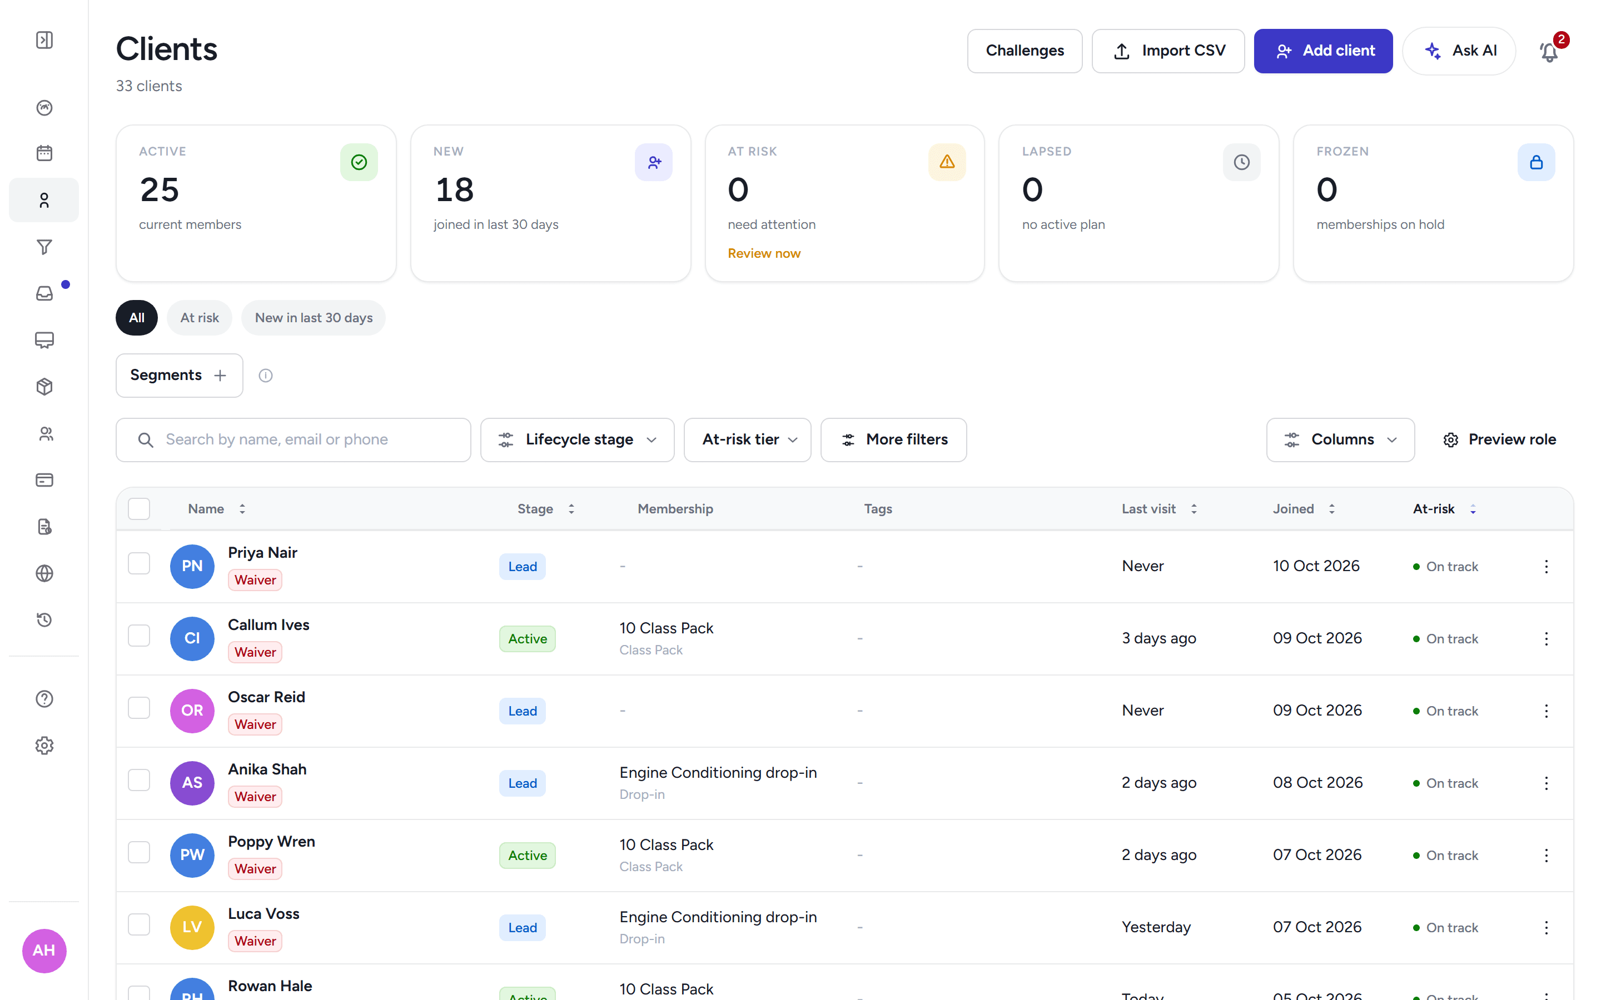Open the history clock icon in sidebar

coord(44,619)
